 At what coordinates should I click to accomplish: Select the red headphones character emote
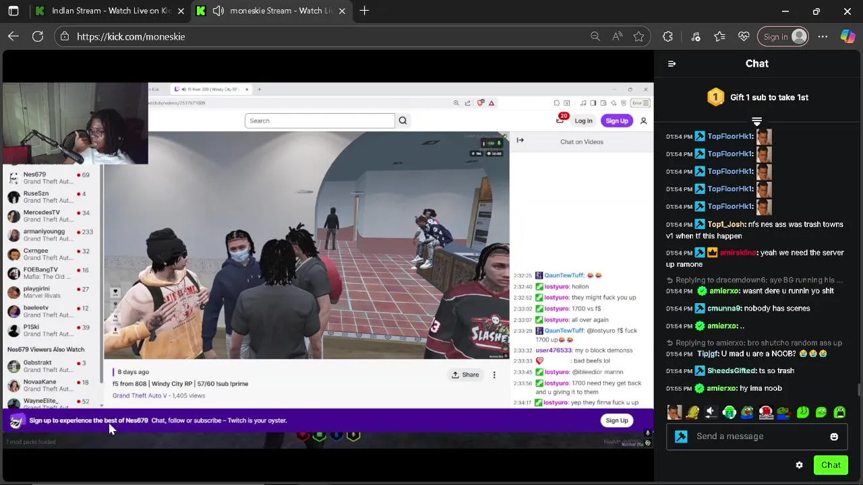(x=766, y=412)
